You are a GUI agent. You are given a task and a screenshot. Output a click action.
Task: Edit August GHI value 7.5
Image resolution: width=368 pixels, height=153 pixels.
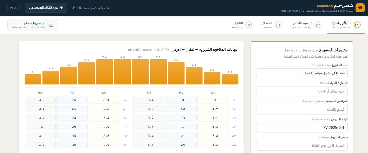(x=104, y=109)
